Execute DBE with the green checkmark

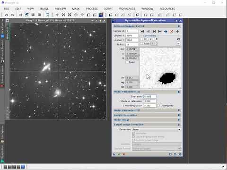pos(119,154)
